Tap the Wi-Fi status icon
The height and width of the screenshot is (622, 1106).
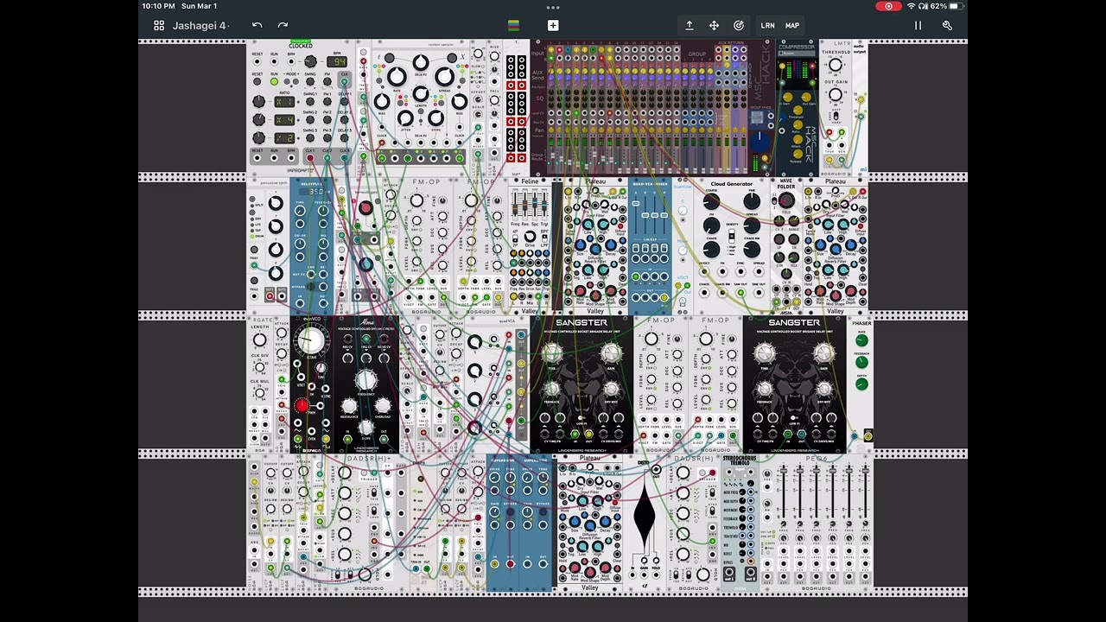point(911,6)
